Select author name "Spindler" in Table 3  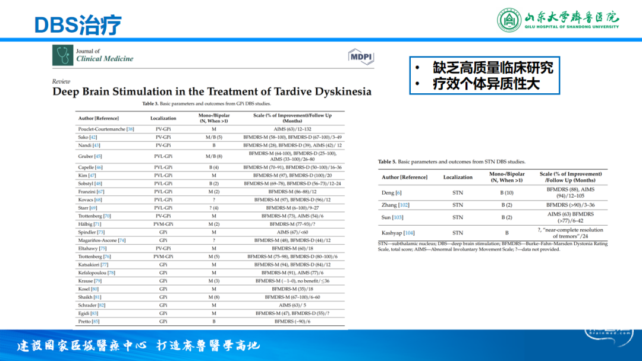point(87,232)
